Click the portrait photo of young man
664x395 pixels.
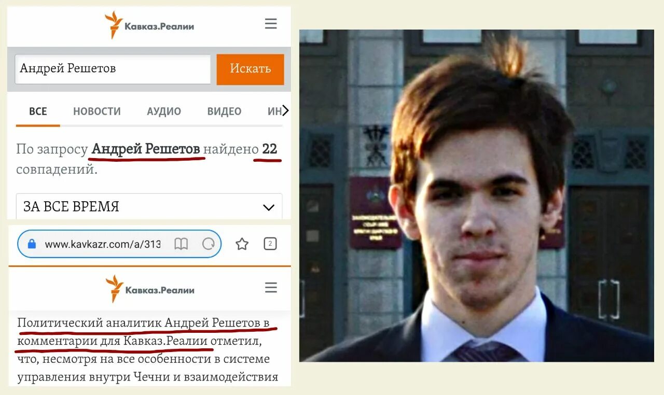click(476, 195)
